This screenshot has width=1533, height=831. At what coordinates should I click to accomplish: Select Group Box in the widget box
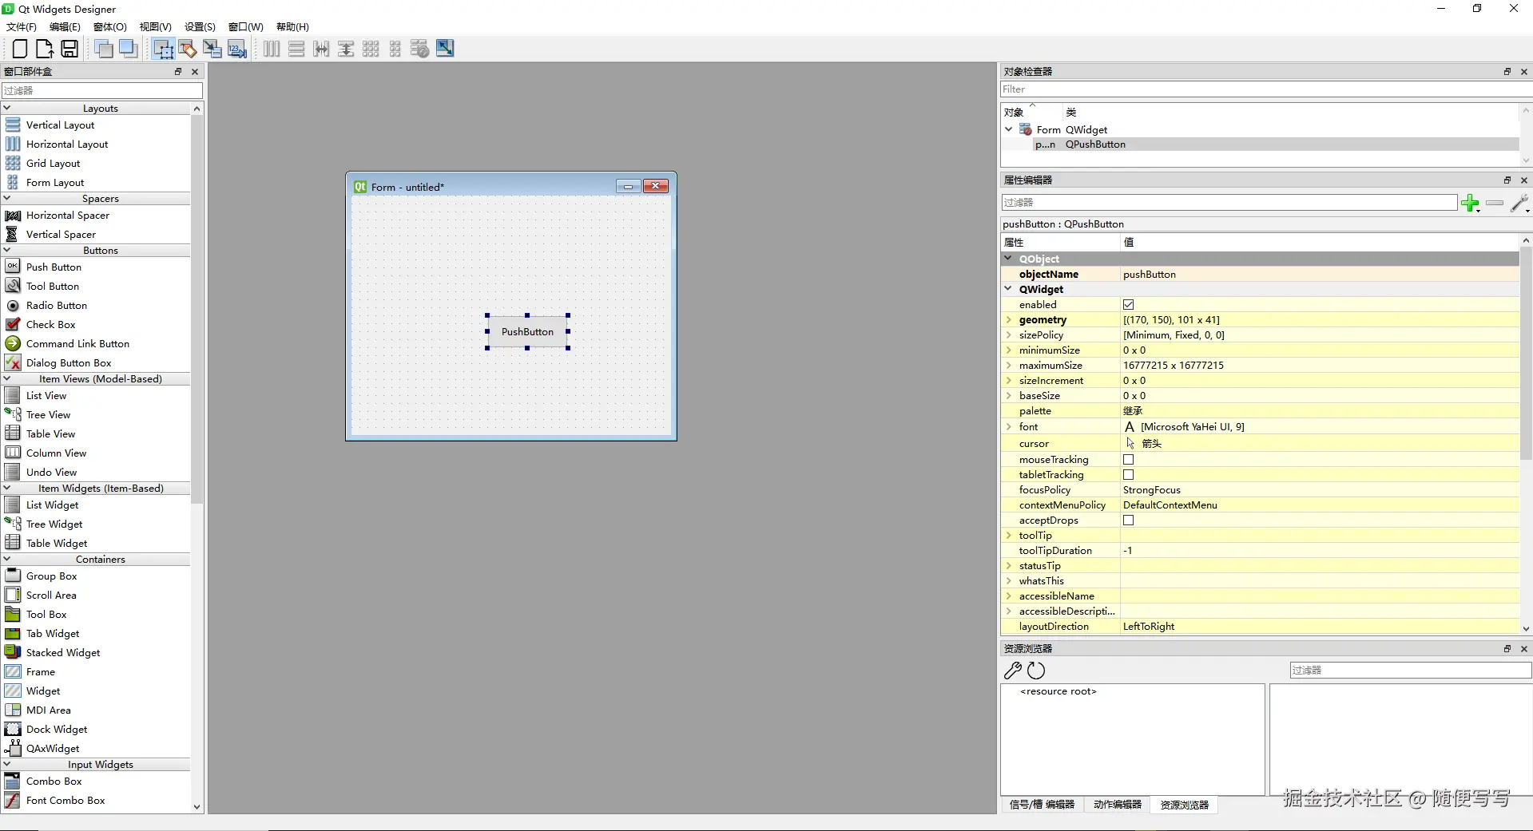pos(52,576)
